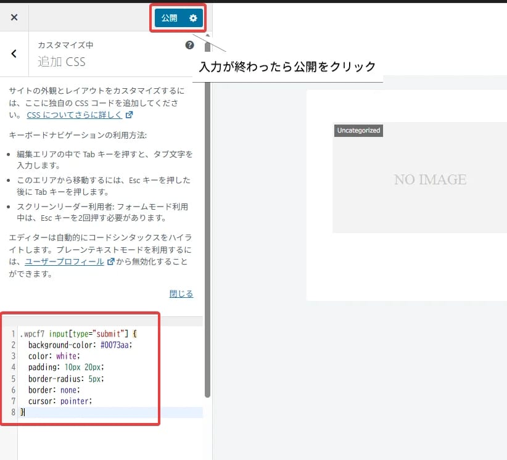
Task: Select the Uncategorized category label in preview
Action: pyautogui.click(x=358, y=130)
